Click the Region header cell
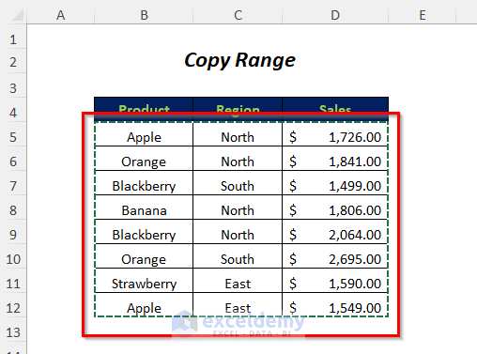Viewport: 477px width, 354px height. click(x=238, y=110)
